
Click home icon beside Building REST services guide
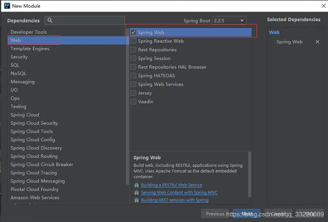(x=137, y=200)
